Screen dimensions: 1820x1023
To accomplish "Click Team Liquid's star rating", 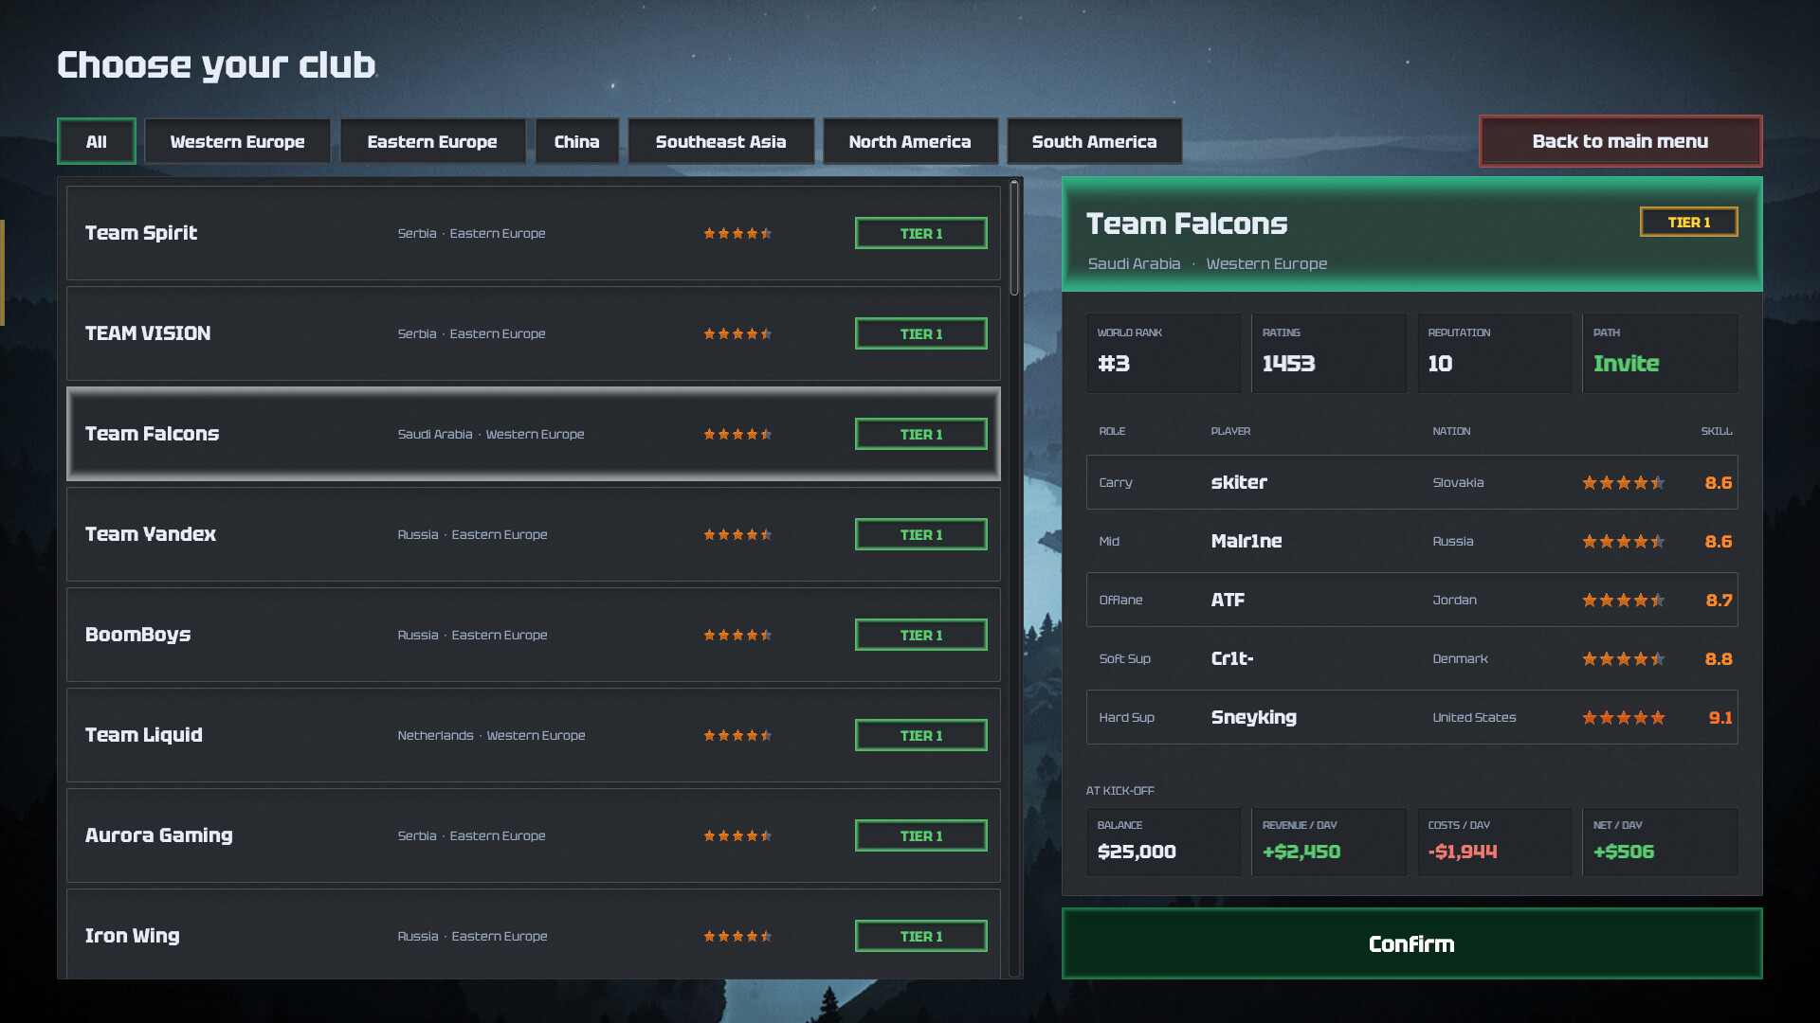I will pos(737,735).
